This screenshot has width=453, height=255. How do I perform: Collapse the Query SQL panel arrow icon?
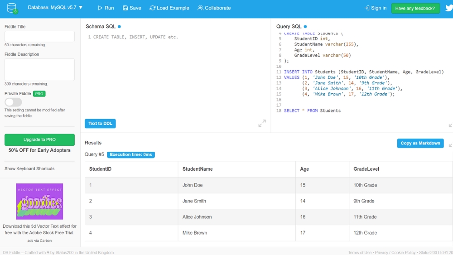[450, 125]
